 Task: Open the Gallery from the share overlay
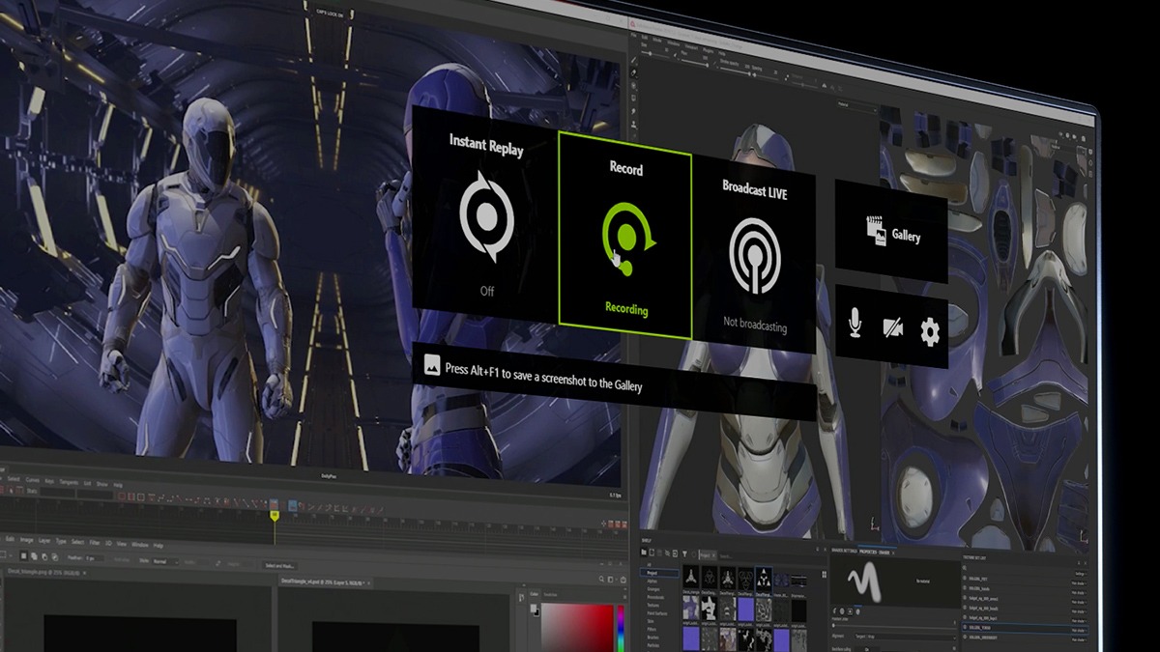889,232
